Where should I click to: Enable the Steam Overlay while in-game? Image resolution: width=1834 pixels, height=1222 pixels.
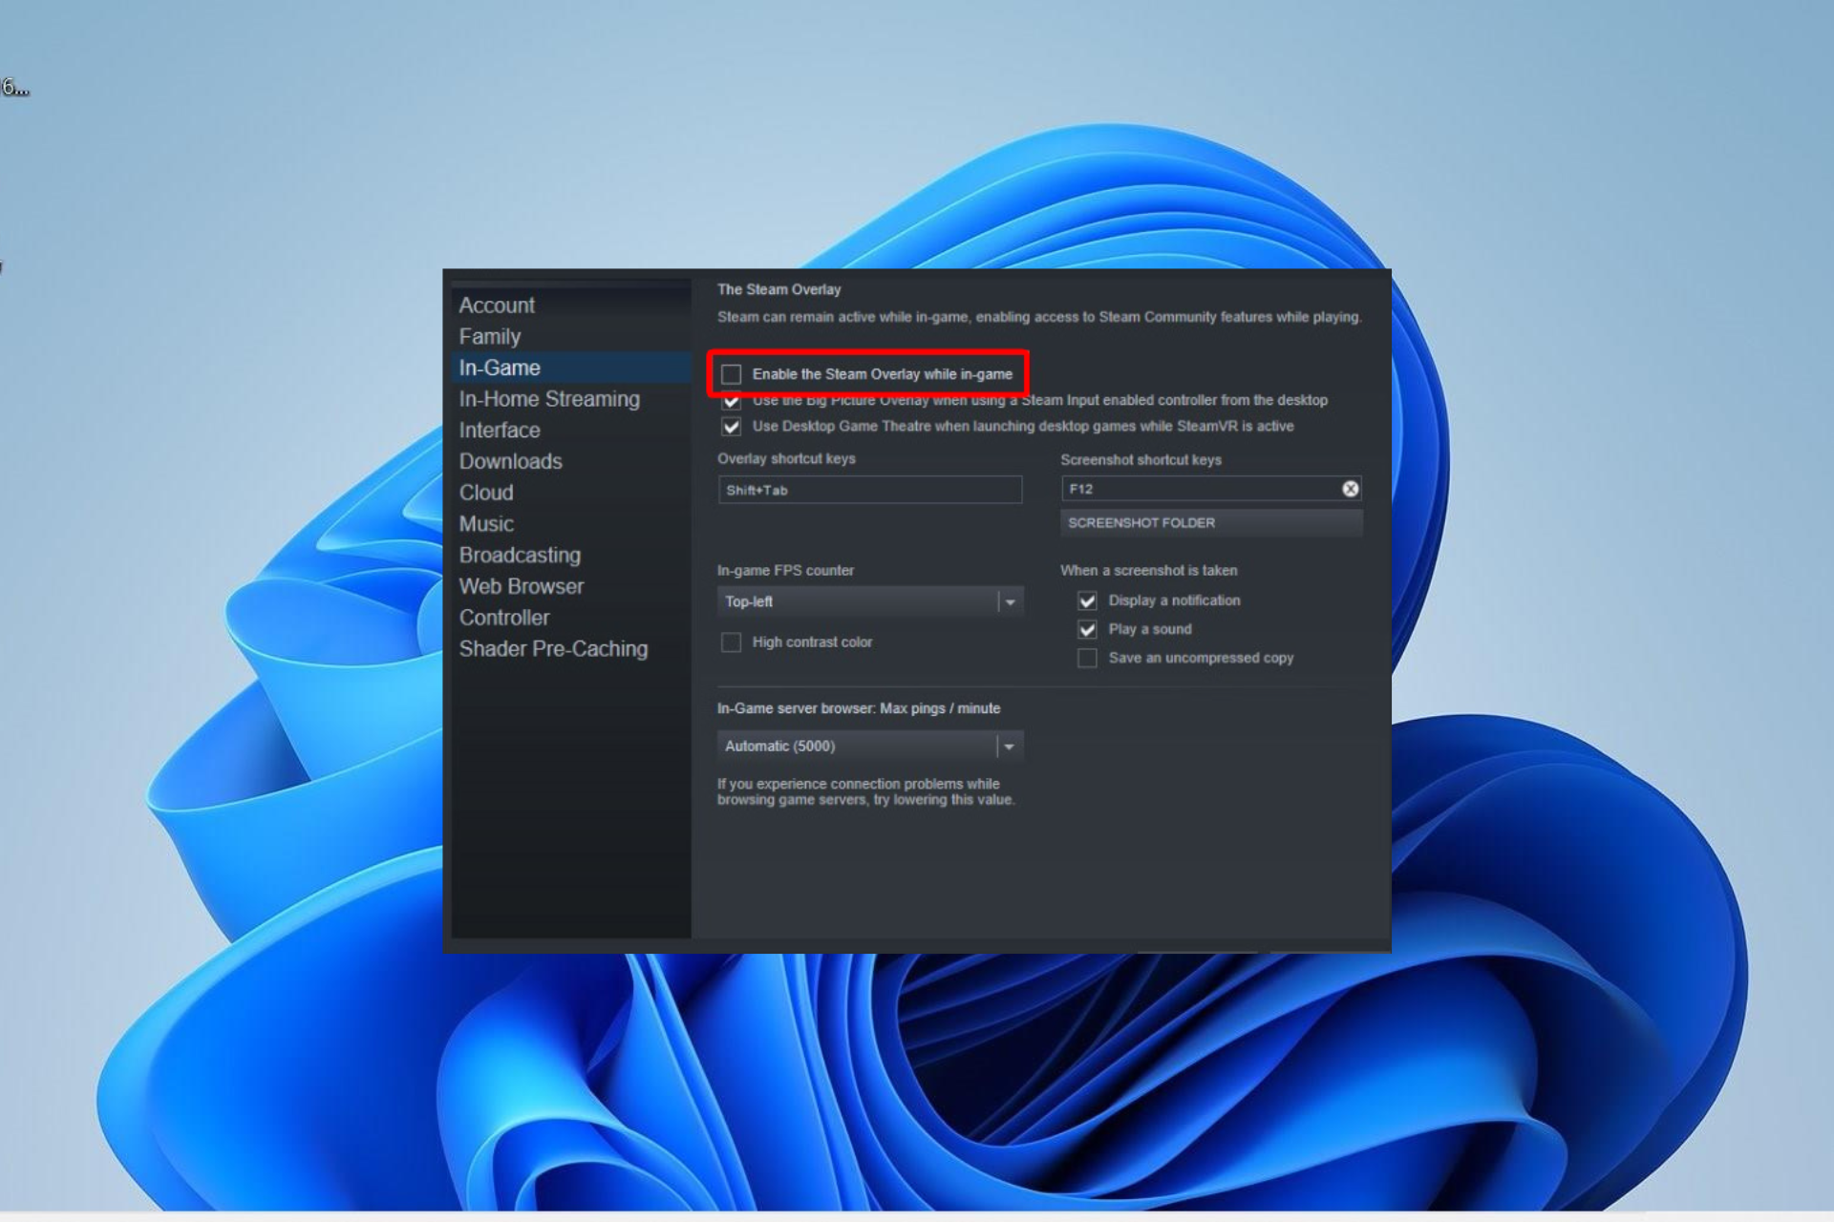pyautogui.click(x=732, y=372)
